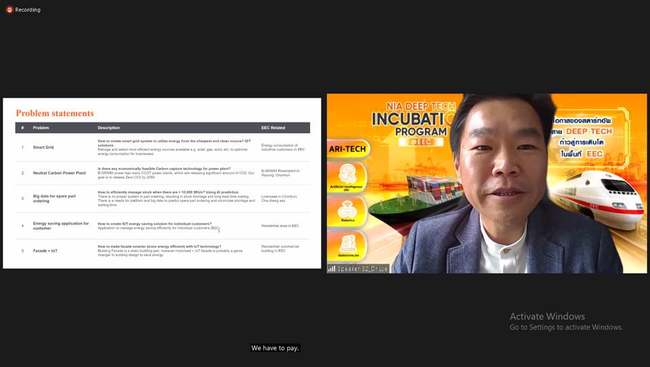Click row number 2 in the slide table
650x367 pixels.
click(22, 173)
